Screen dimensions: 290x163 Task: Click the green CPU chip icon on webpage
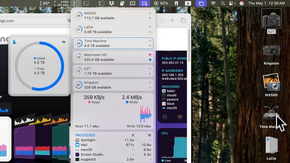coord(165,117)
